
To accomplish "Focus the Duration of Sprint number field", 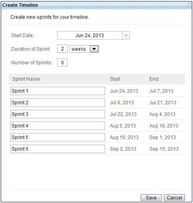I will (x=62, y=49).
